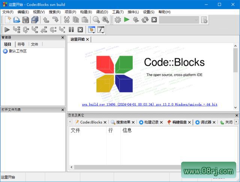The height and width of the screenshot is (182, 240).
Task: Click the Find magnifier icon
Action: point(96,20)
